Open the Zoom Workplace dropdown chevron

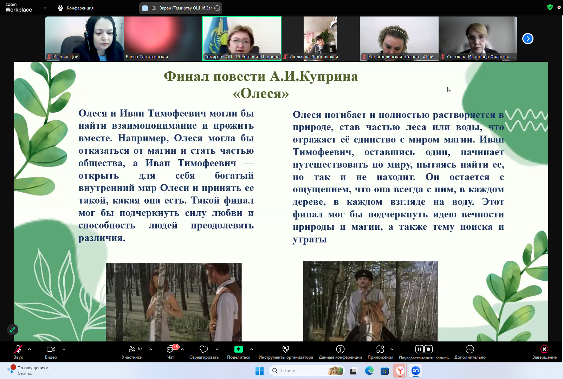pos(45,8)
